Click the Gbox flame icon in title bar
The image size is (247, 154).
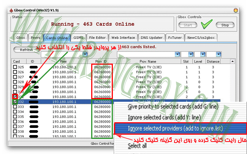[x=11, y=10]
